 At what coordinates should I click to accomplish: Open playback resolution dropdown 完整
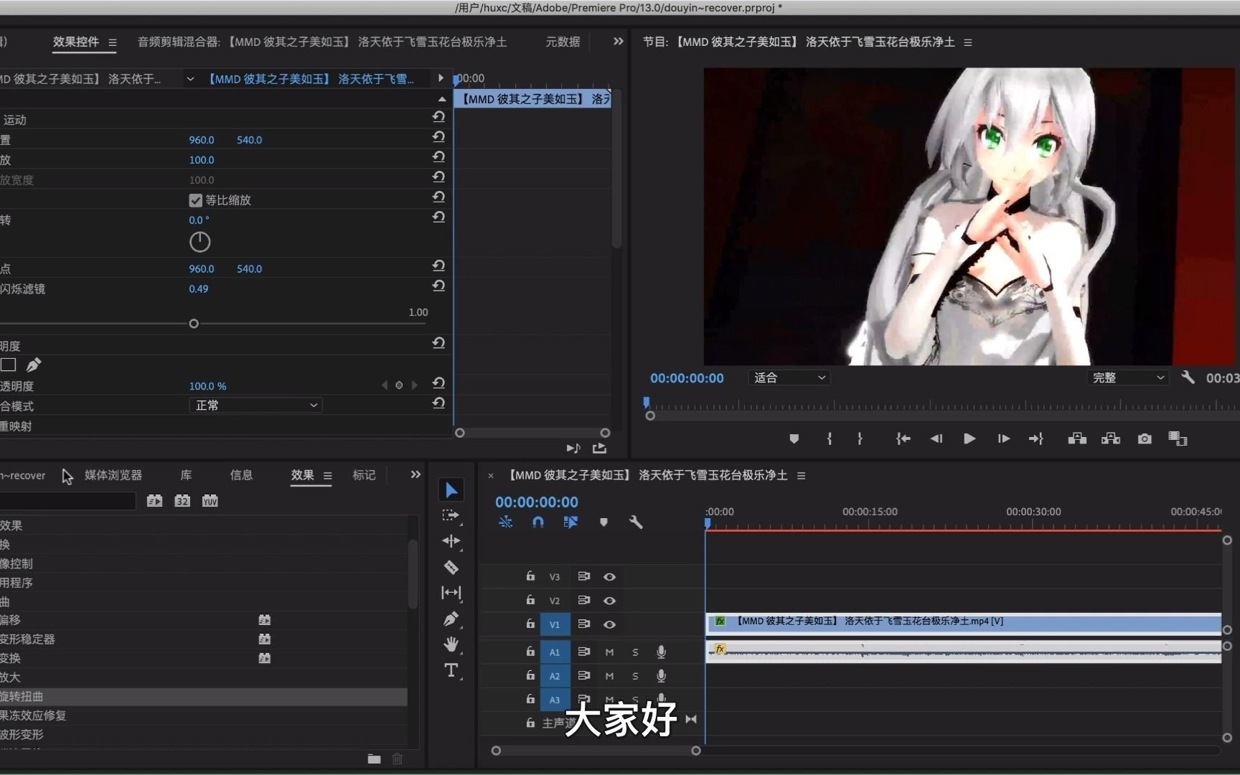1127,377
